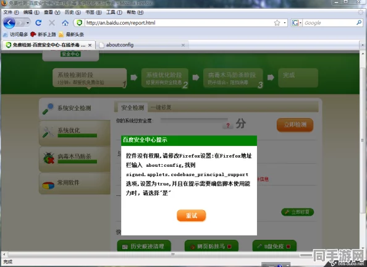
Task: Select the 病毒木马防杀阶段 step 3
Action: pyautogui.click(x=233, y=78)
